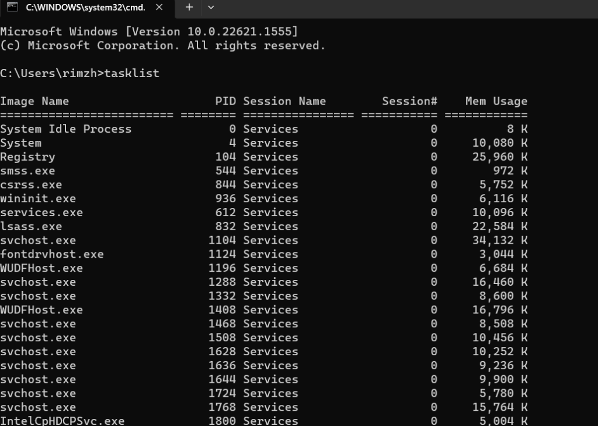Click the IntelCpHDCPSvc.exe process entry

pyautogui.click(x=62, y=421)
